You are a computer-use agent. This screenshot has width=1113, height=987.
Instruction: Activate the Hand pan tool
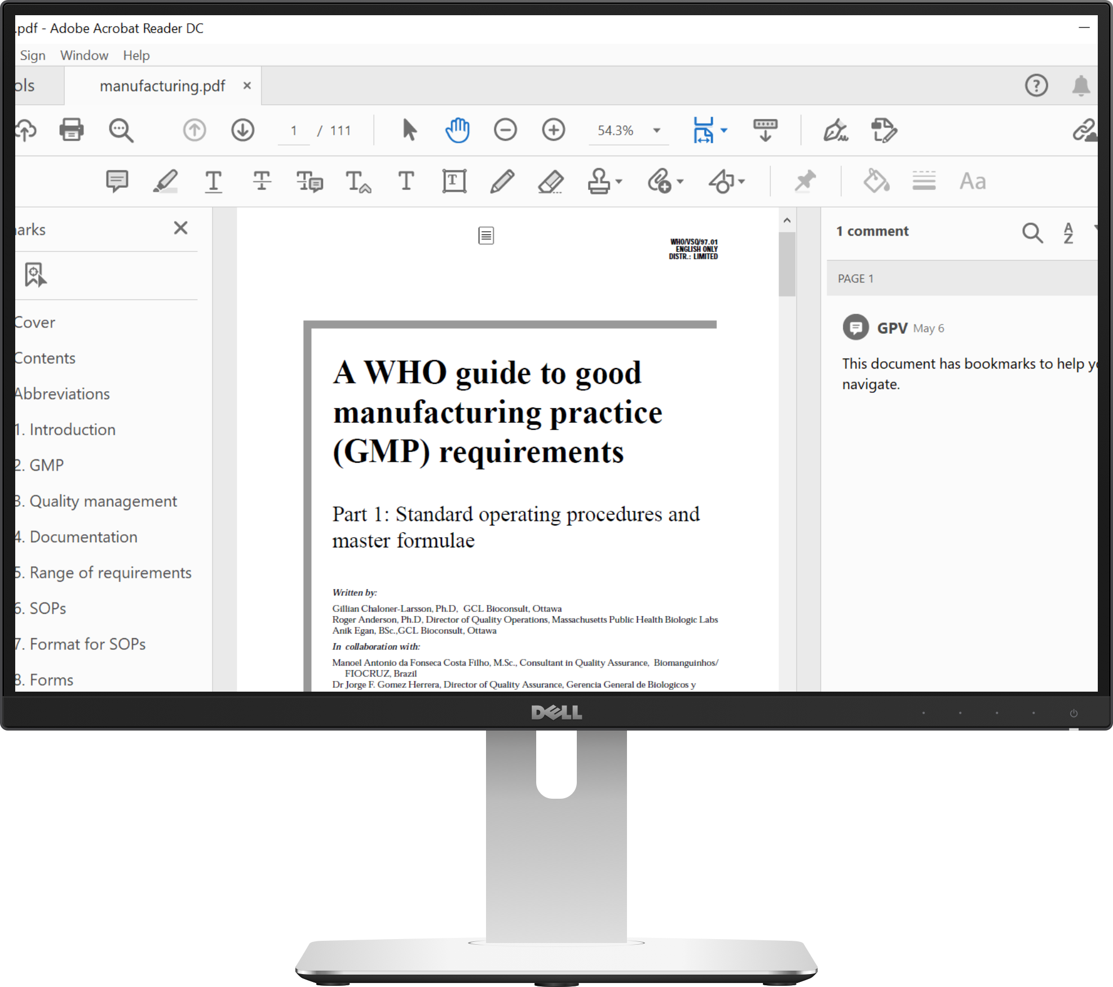pyautogui.click(x=457, y=130)
